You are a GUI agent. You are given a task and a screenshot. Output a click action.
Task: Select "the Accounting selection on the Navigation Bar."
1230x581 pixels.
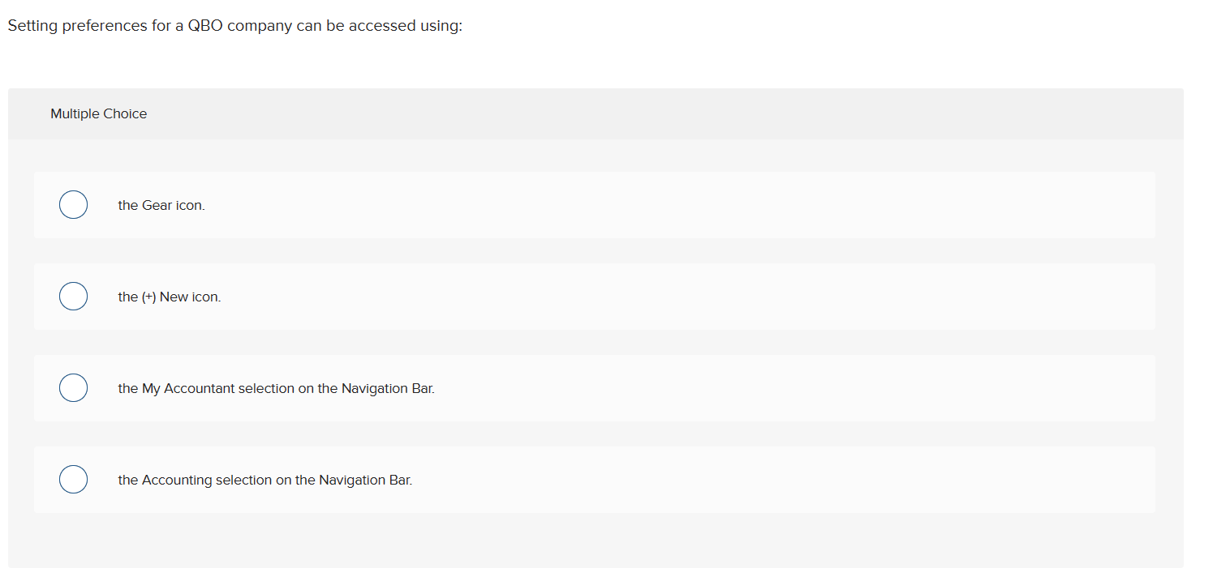click(x=265, y=480)
